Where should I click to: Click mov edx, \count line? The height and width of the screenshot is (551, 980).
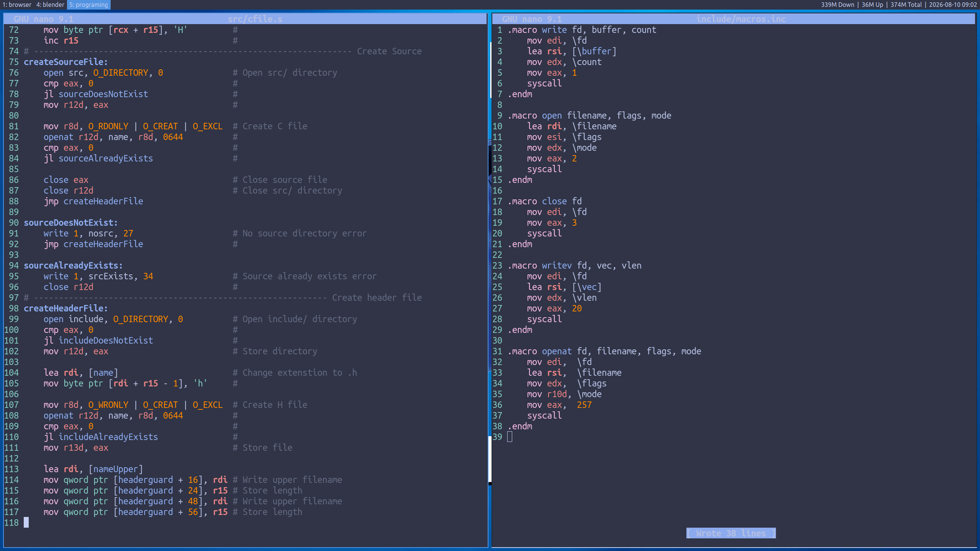pos(564,62)
